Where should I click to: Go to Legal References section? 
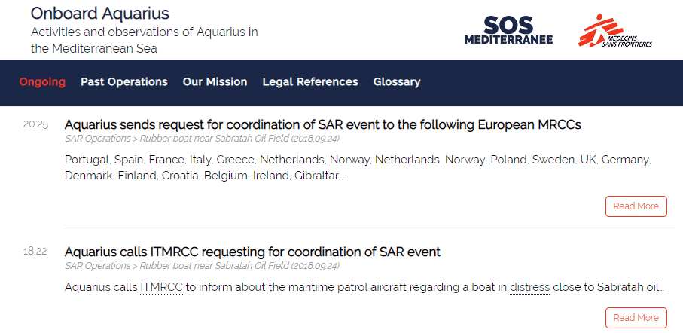click(310, 82)
